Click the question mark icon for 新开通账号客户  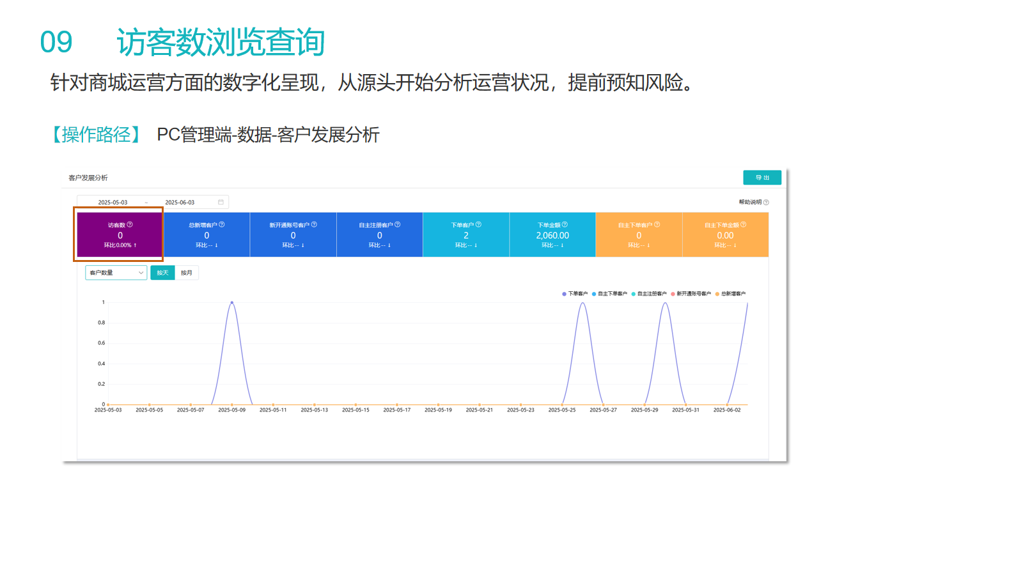(314, 224)
